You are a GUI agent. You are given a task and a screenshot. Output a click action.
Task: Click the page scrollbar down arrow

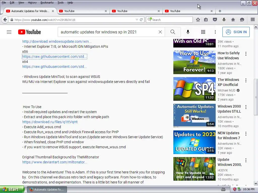[256, 183]
